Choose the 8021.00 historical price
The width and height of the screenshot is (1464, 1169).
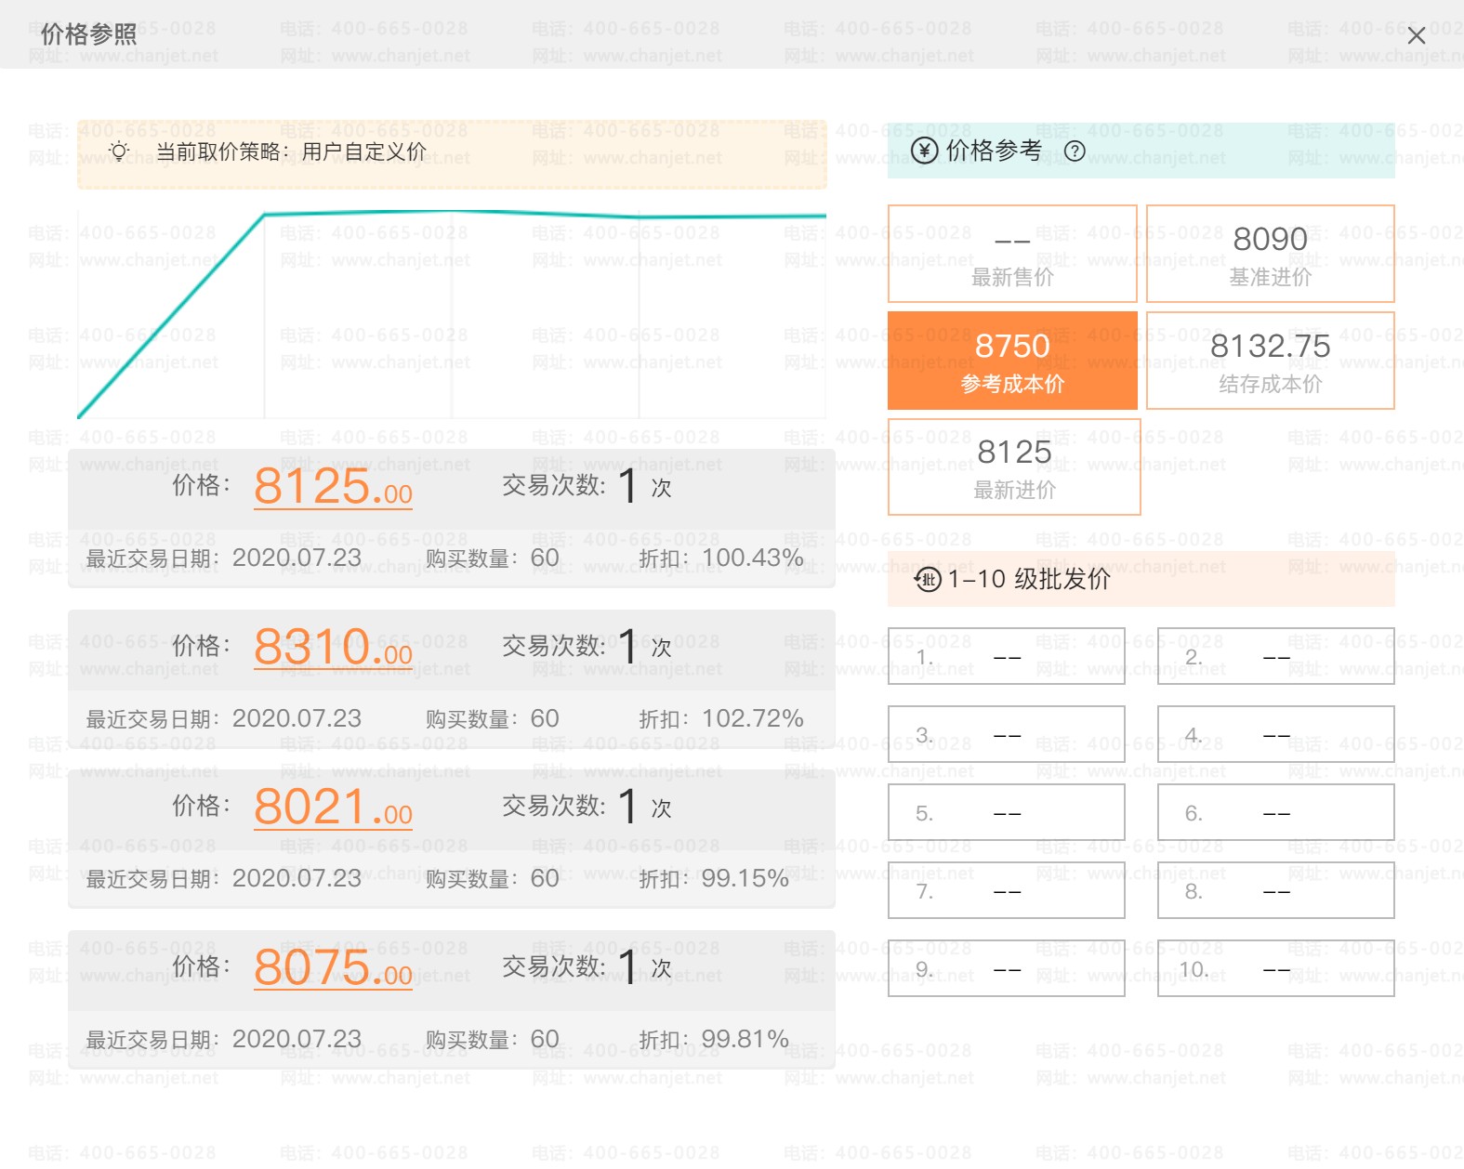[333, 808]
